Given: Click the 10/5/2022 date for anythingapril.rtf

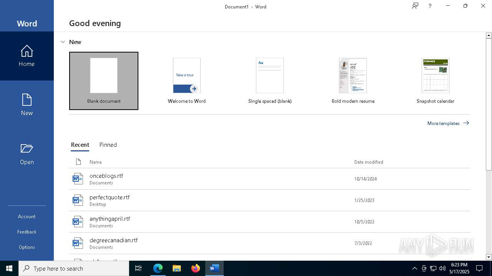Looking at the screenshot, I should 364,222.
